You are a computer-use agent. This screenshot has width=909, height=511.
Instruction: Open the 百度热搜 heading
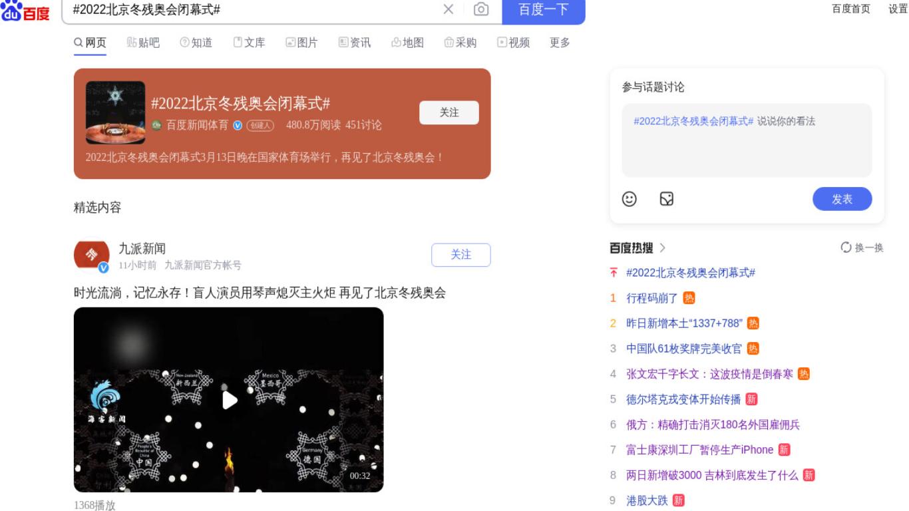click(632, 248)
